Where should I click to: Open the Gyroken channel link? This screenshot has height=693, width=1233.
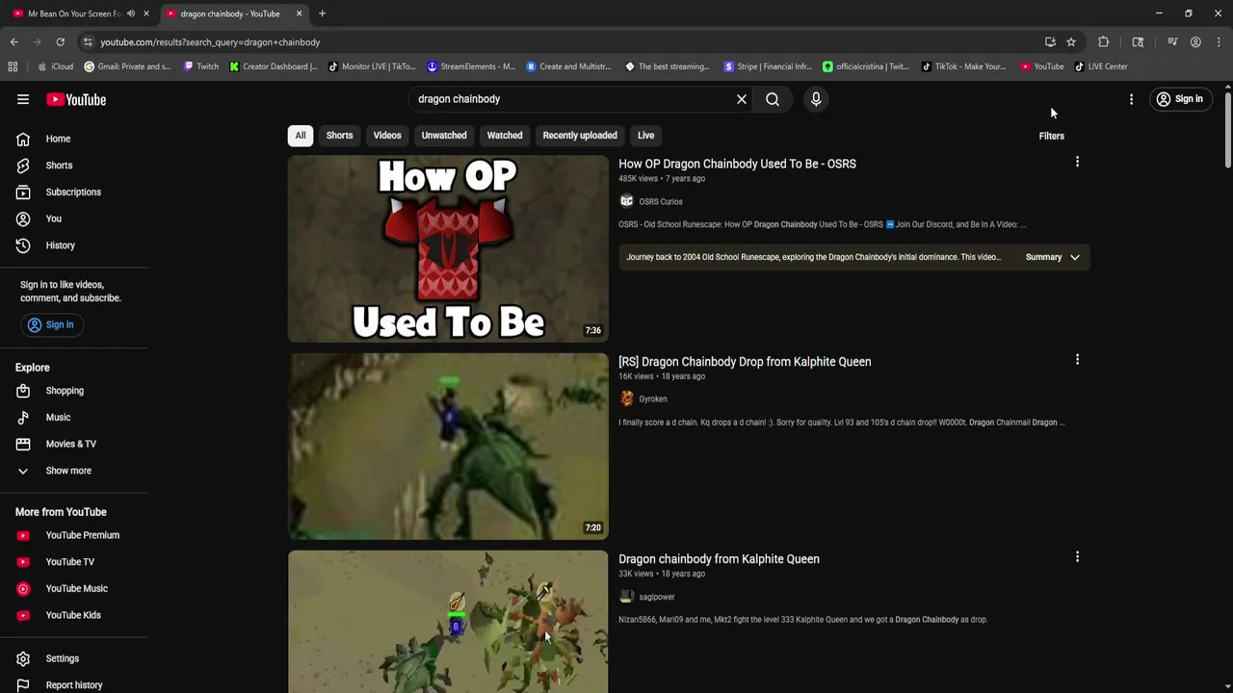click(x=653, y=399)
